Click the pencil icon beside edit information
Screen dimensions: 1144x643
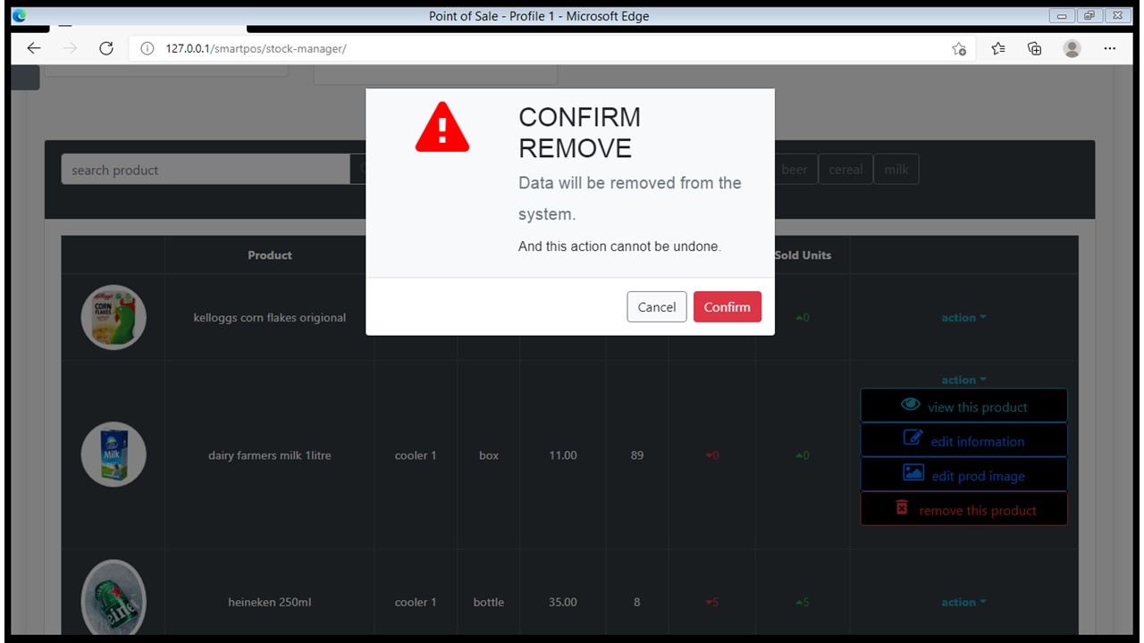913,439
